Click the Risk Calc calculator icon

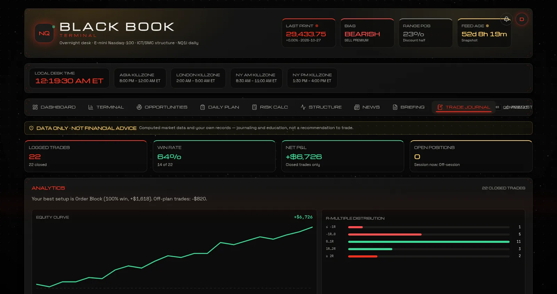[254, 107]
